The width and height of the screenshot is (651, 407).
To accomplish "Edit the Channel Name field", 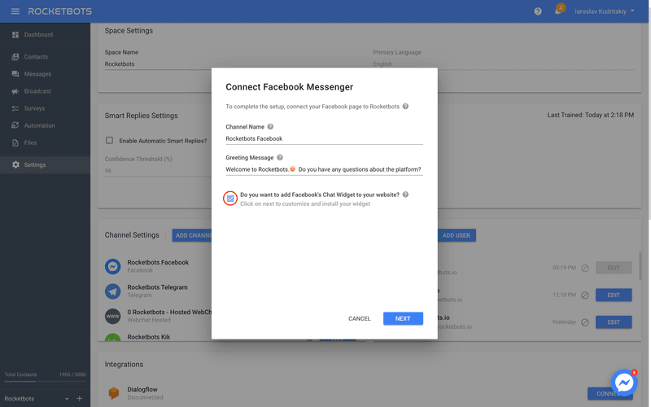I will click(324, 138).
